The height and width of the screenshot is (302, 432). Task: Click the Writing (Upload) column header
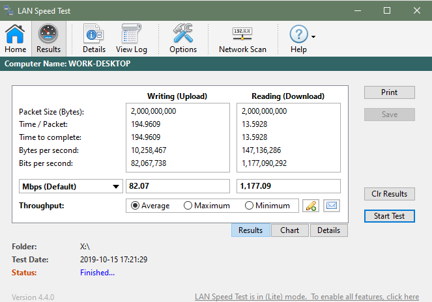(x=177, y=96)
